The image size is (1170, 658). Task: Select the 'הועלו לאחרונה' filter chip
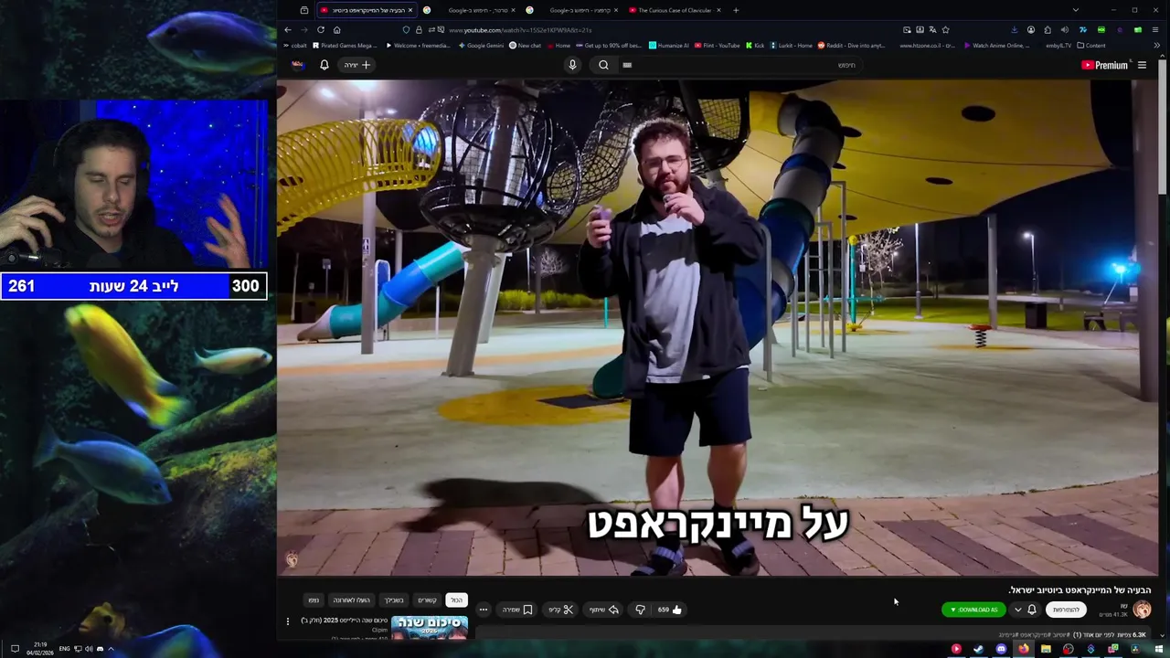tap(351, 600)
